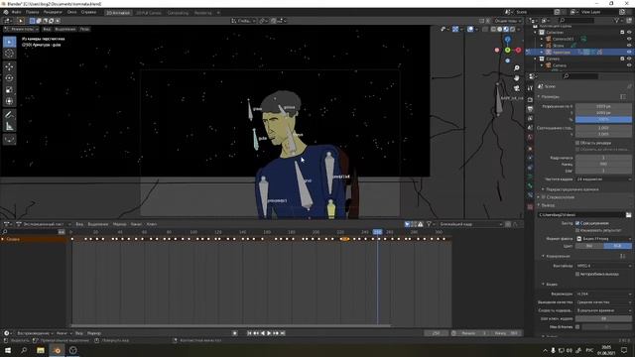Select the Cursor tool
The image size is (635, 357).
pyautogui.click(x=9, y=54)
